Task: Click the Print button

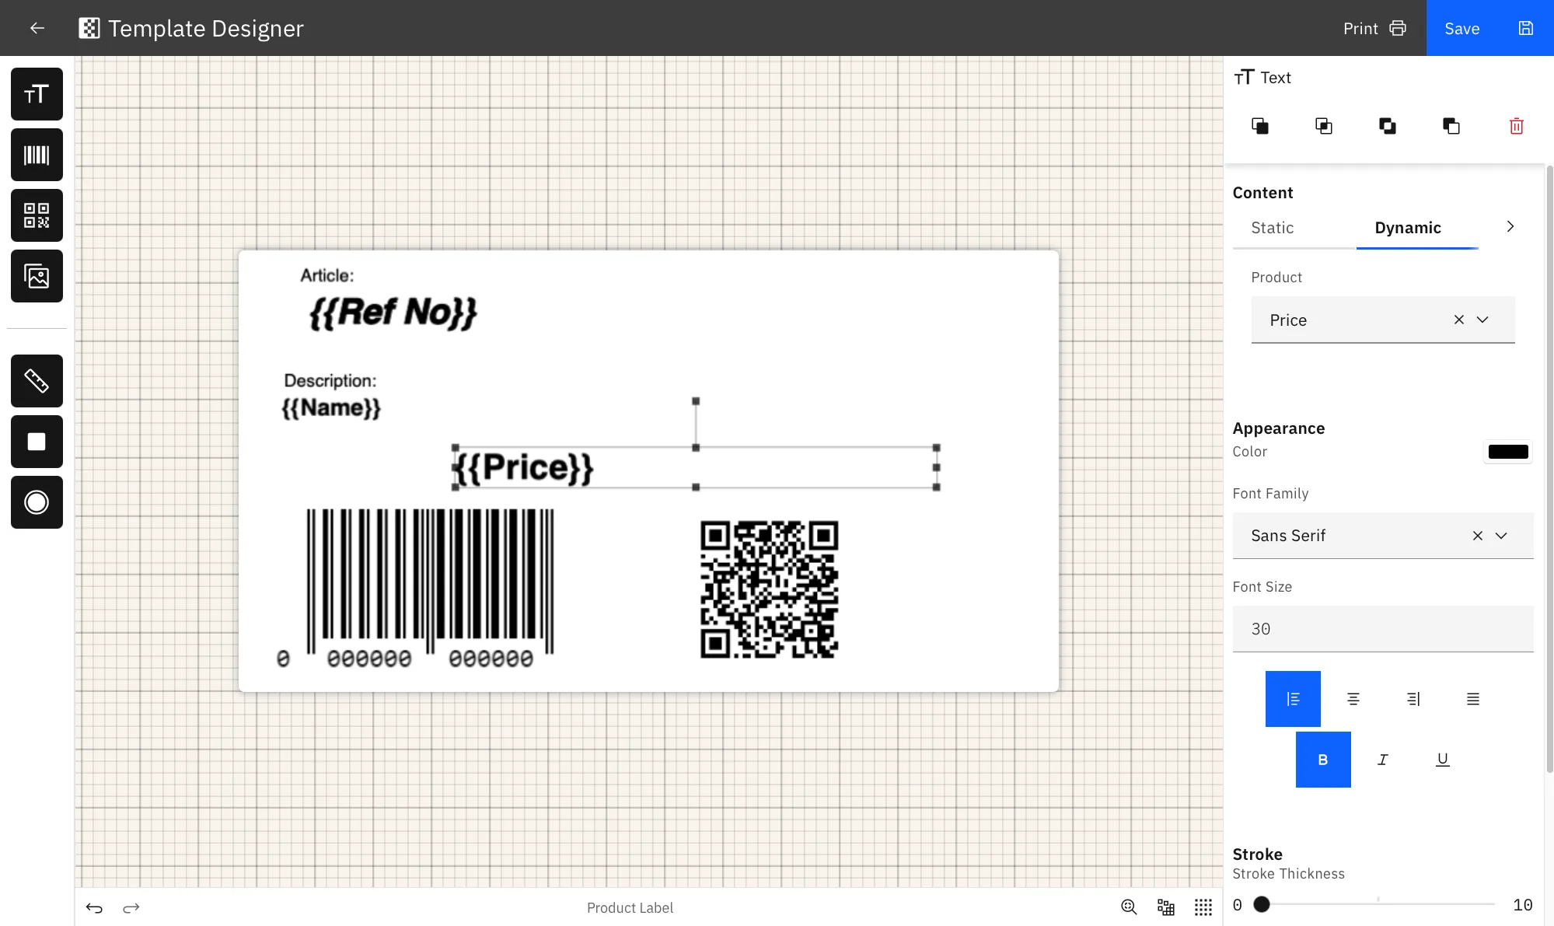Action: [x=1374, y=28]
